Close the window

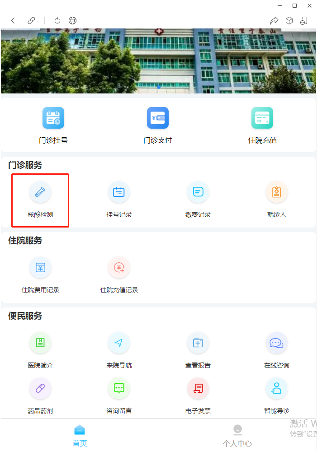tap(309, 5)
